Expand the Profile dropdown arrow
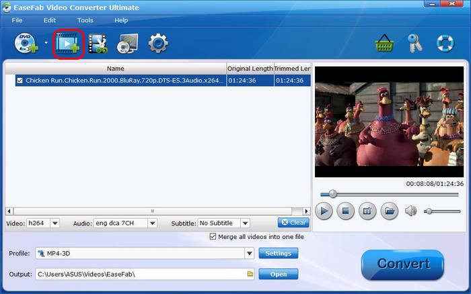 coord(250,254)
